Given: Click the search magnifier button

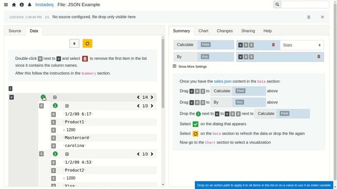Looking at the screenshot, I should [x=277, y=4].
